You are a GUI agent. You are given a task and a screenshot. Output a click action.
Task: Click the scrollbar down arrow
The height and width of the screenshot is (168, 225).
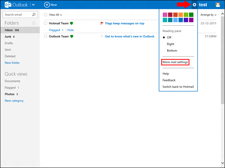(x=222, y=163)
